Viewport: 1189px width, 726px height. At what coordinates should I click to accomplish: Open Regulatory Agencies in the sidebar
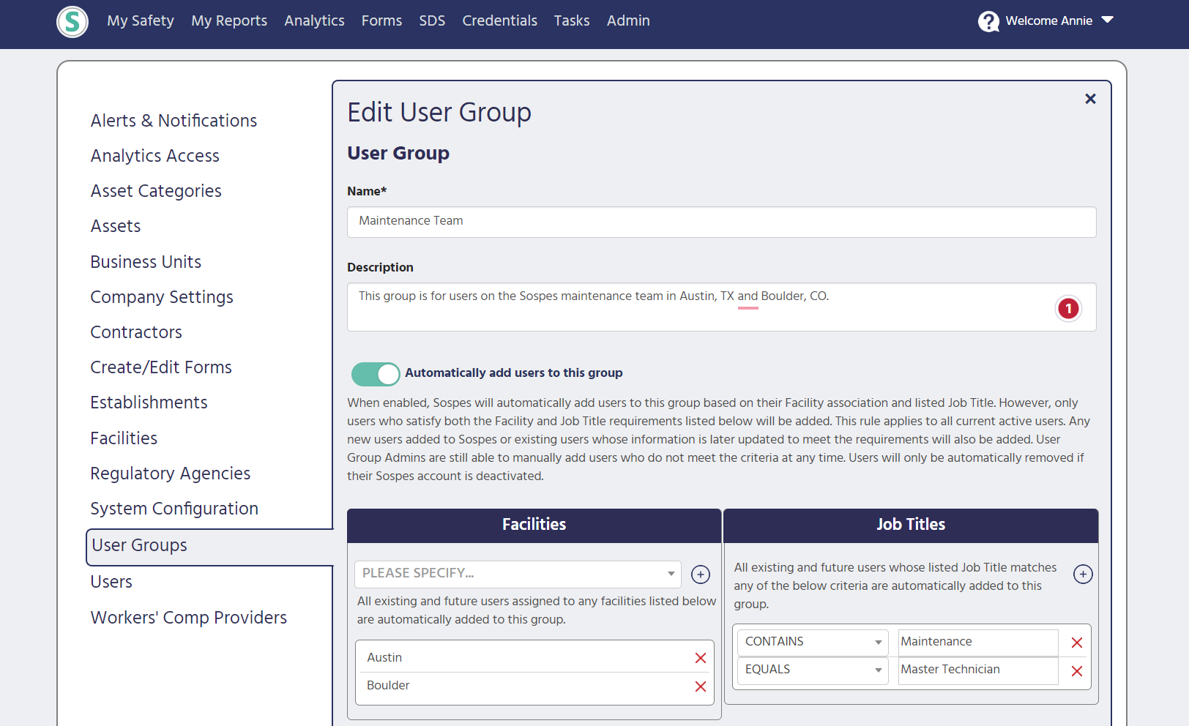[x=171, y=474]
